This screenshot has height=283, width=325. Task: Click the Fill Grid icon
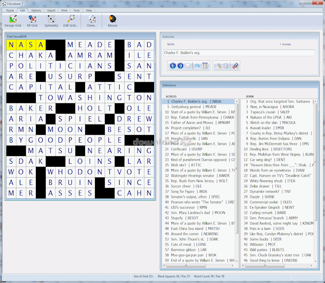(x=32, y=21)
